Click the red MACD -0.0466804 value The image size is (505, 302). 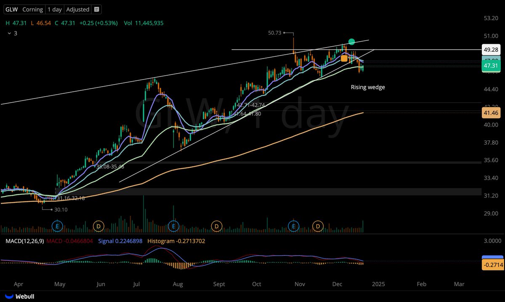pos(69,241)
